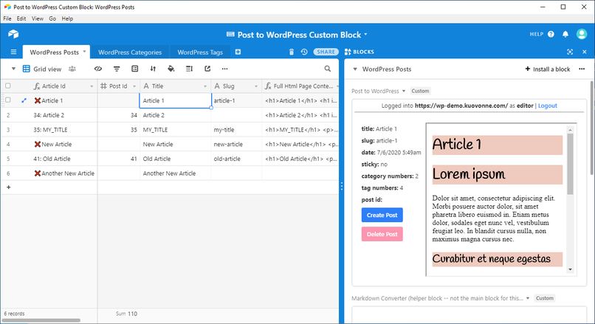This screenshot has width=595, height=324.
Task: Click the grid horizontal scrollbar
Action: pyautogui.click(x=41, y=320)
